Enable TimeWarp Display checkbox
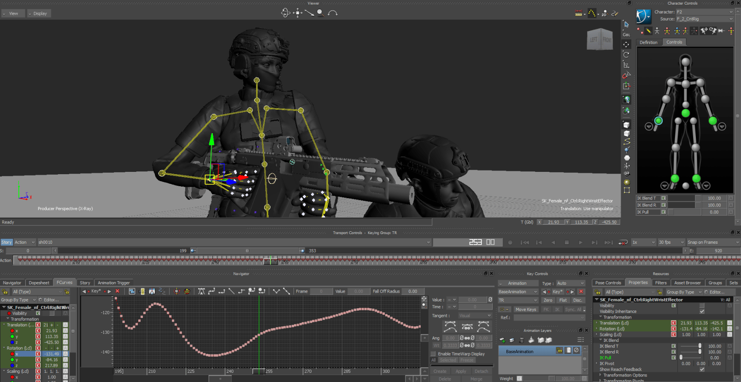741x382 pixels. coord(433,354)
